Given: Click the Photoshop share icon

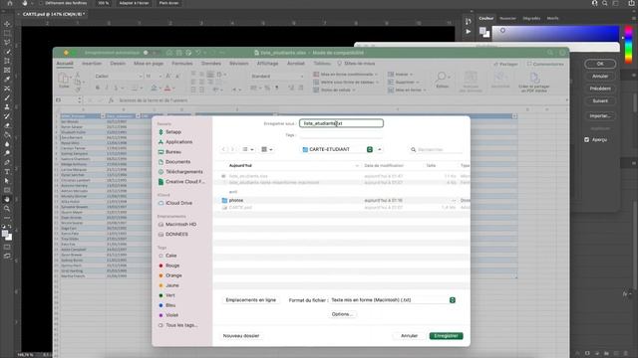Looking at the screenshot, I should (631, 3).
